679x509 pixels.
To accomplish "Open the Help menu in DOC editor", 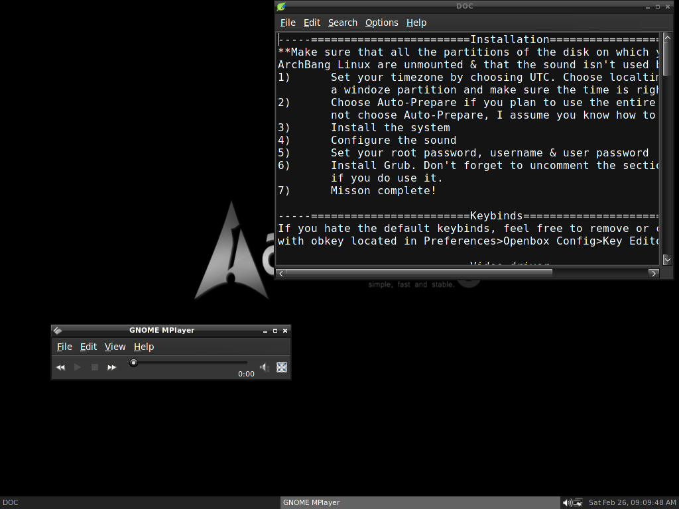I will [x=416, y=23].
